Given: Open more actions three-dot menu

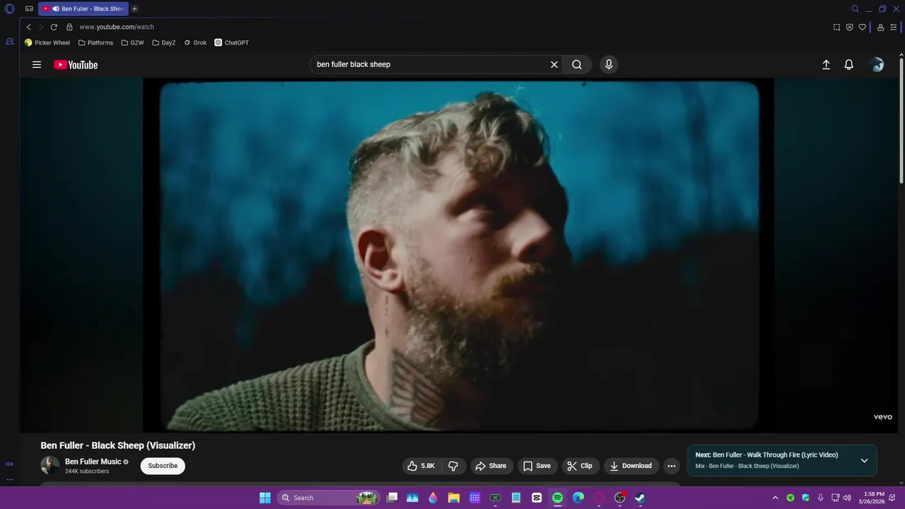Looking at the screenshot, I should 672,466.
